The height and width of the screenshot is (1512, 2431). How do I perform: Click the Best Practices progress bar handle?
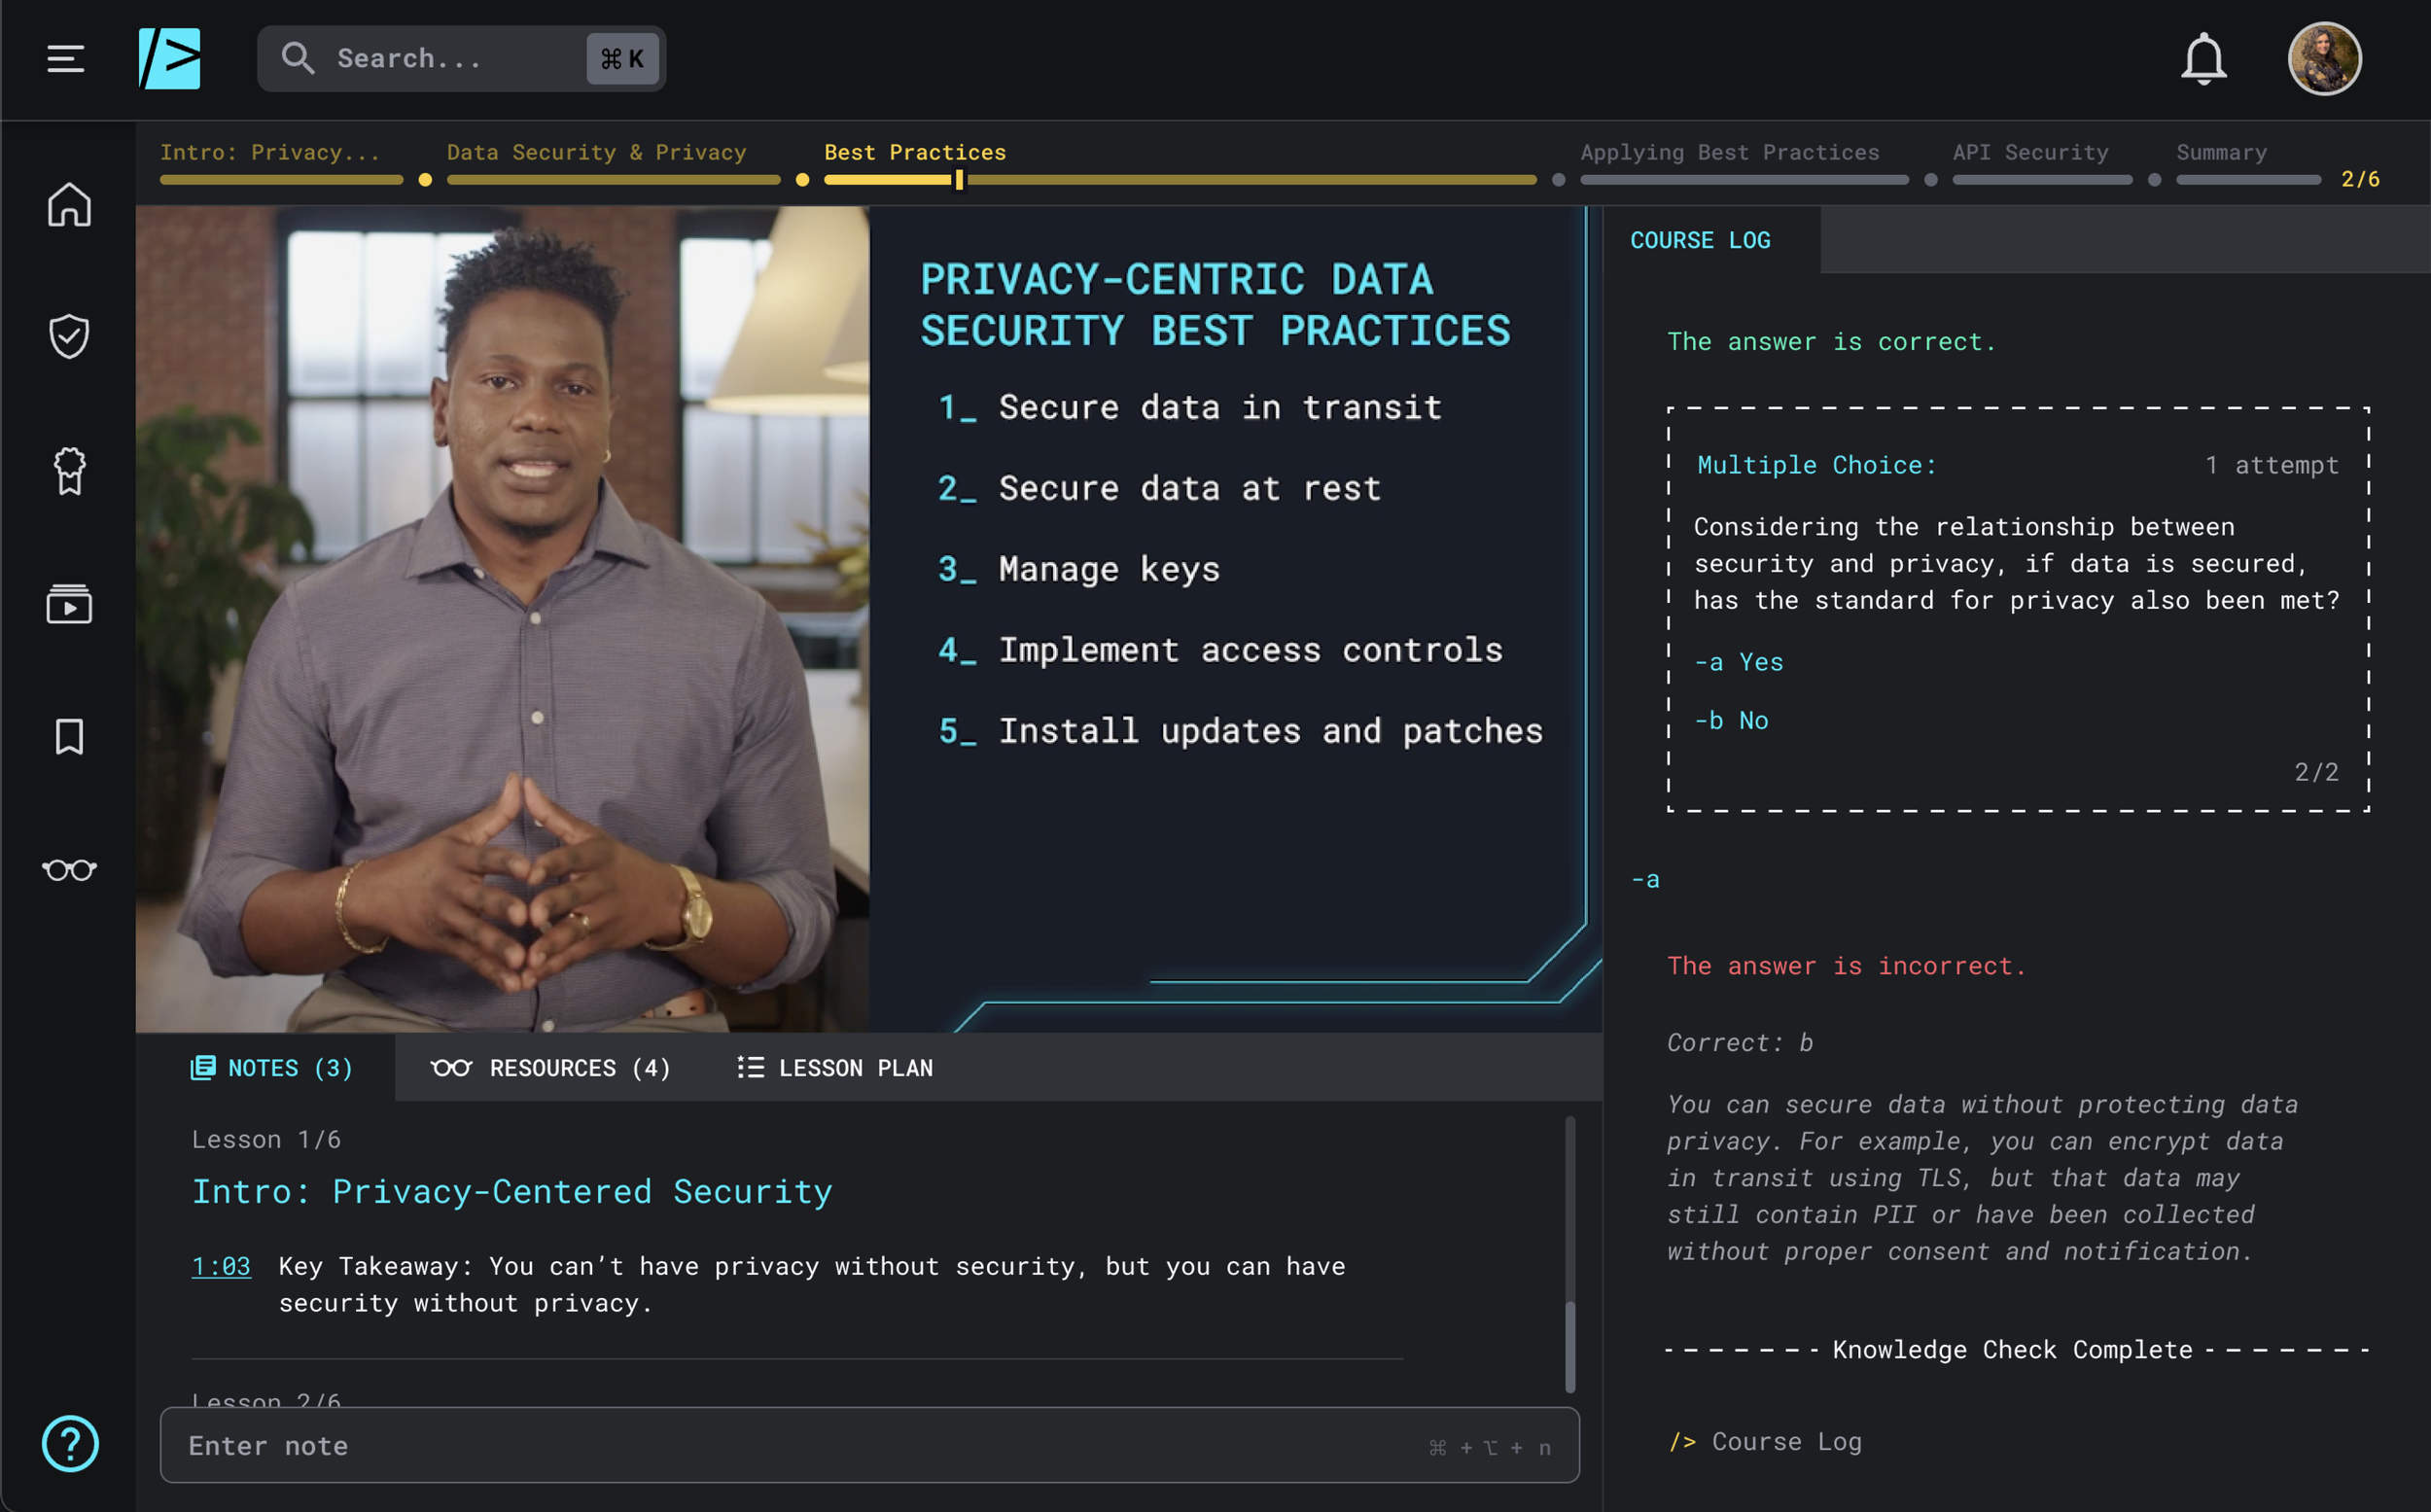coord(959,180)
